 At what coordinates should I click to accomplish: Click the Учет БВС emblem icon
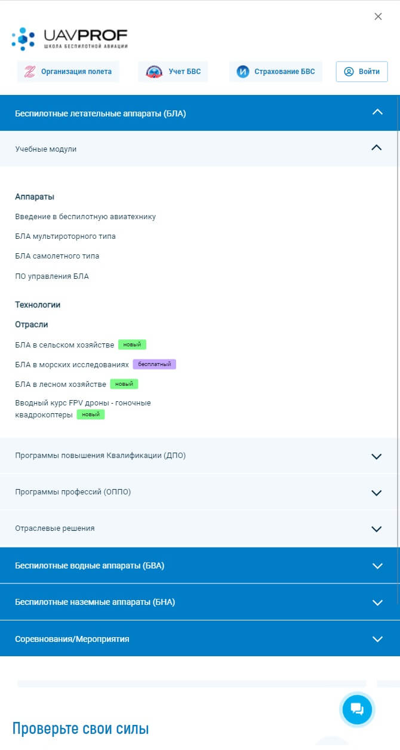[154, 72]
